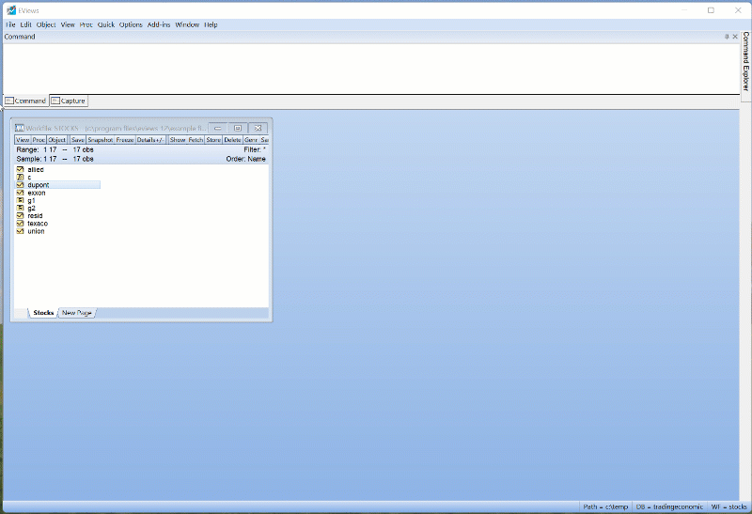The width and height of the screenshot is (752, 514).
Task: Open the workfile View dropdown button
Action: 23,140
